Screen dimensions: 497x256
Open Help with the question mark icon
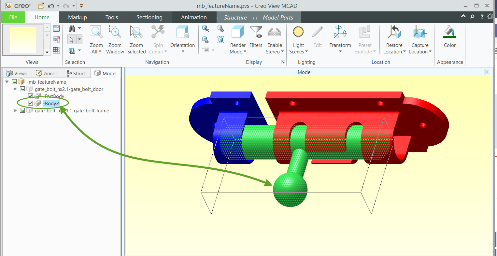[482, 17]
